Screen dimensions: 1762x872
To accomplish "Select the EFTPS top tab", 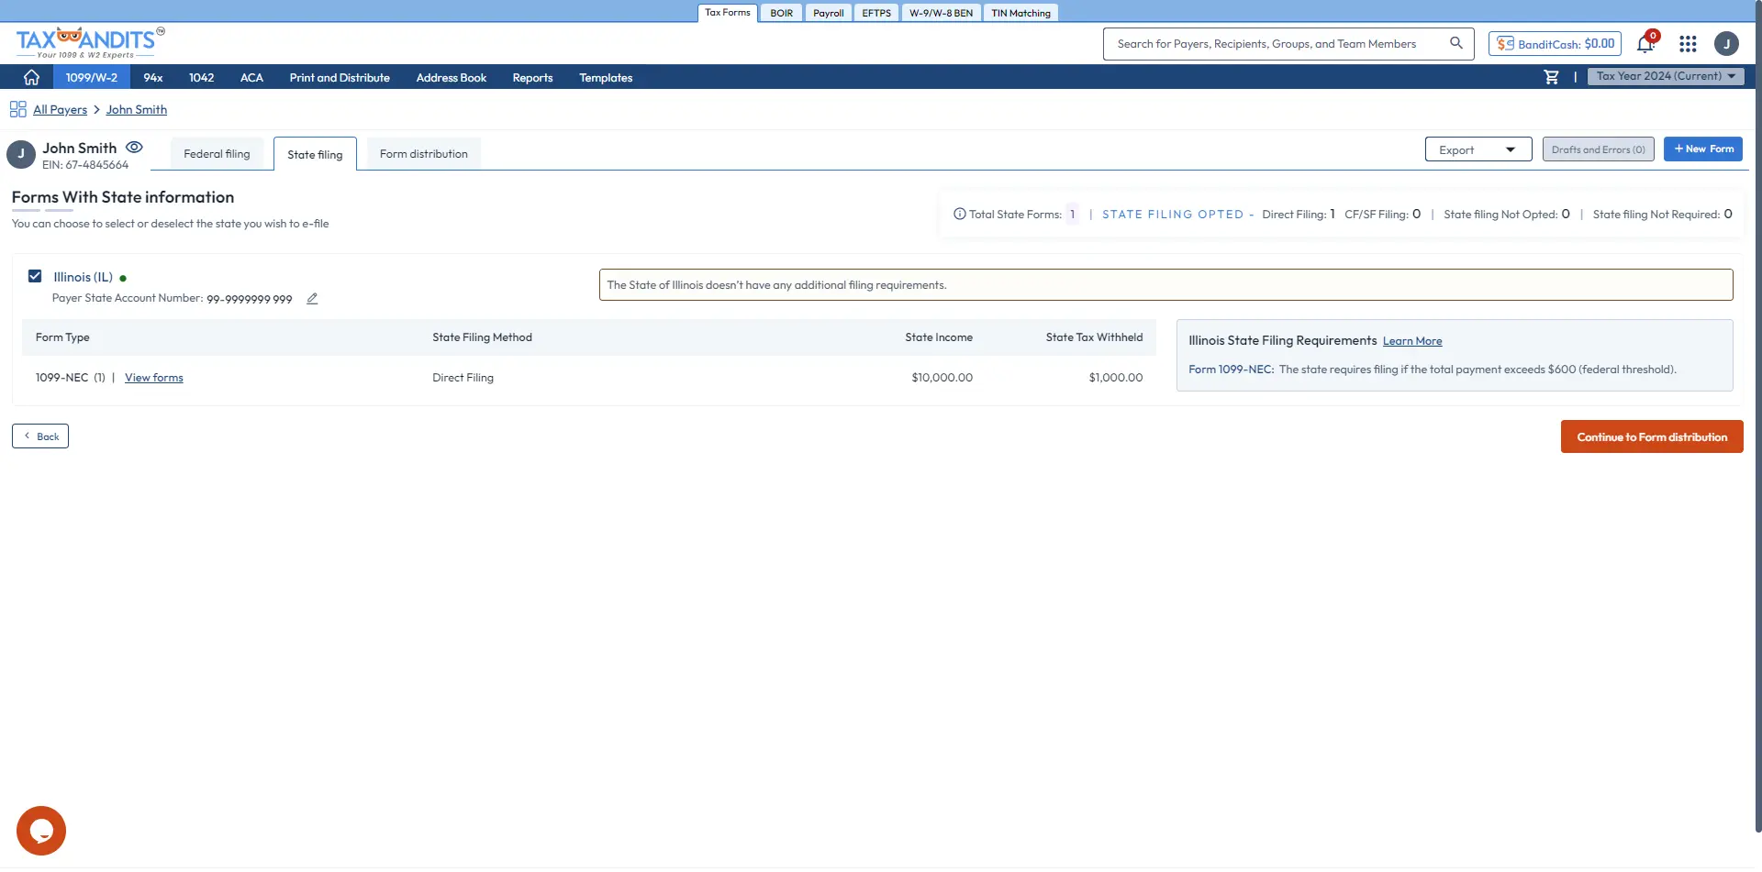I will 876,13.
